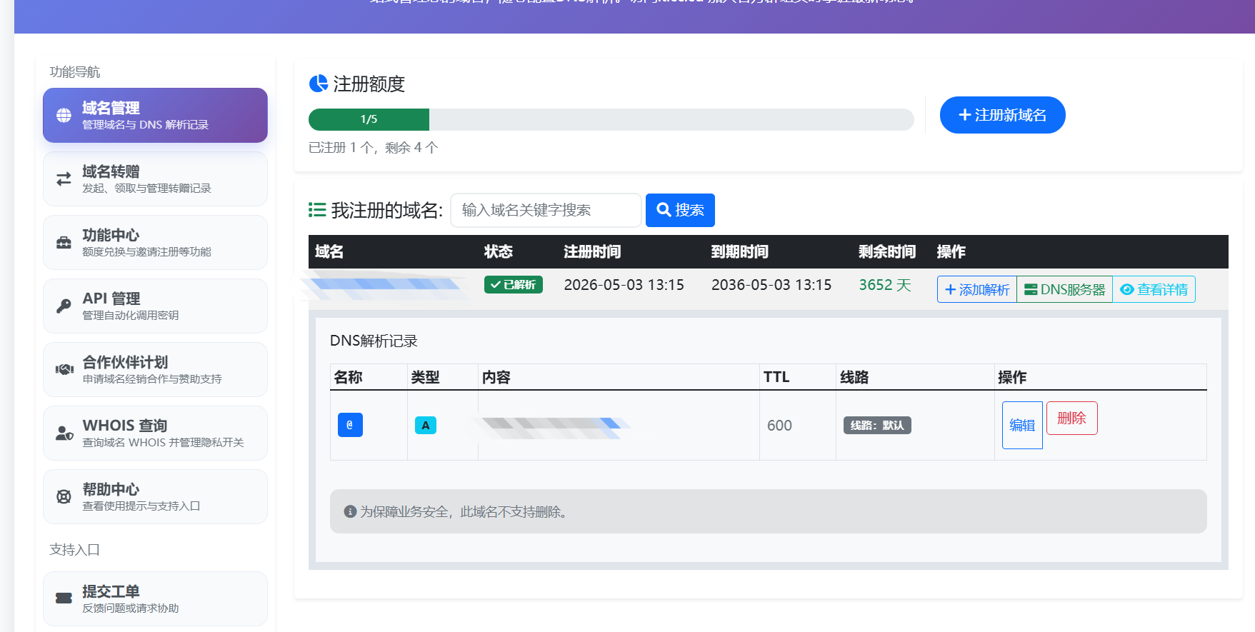Screen dimensions: 1255x632
Task: Click the 1/5 quota progress bar
Action: [x=611, y=119]
